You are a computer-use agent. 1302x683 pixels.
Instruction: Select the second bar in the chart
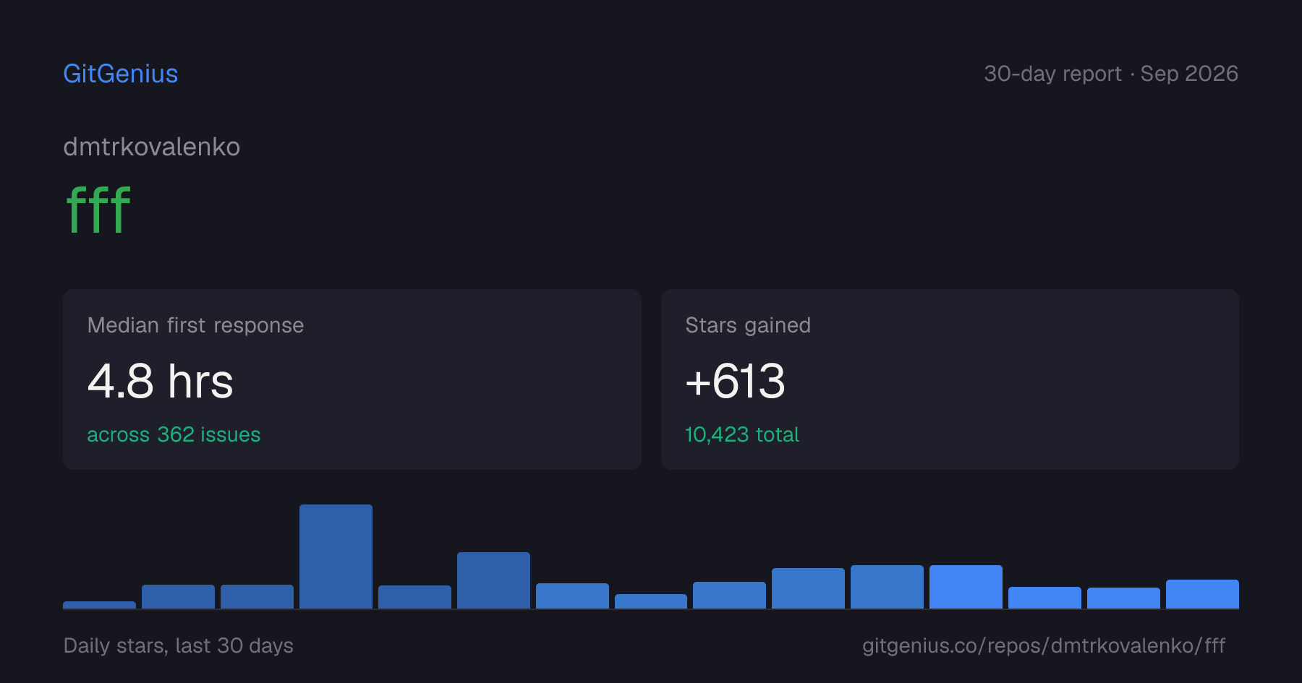click(x=178, y=596)
